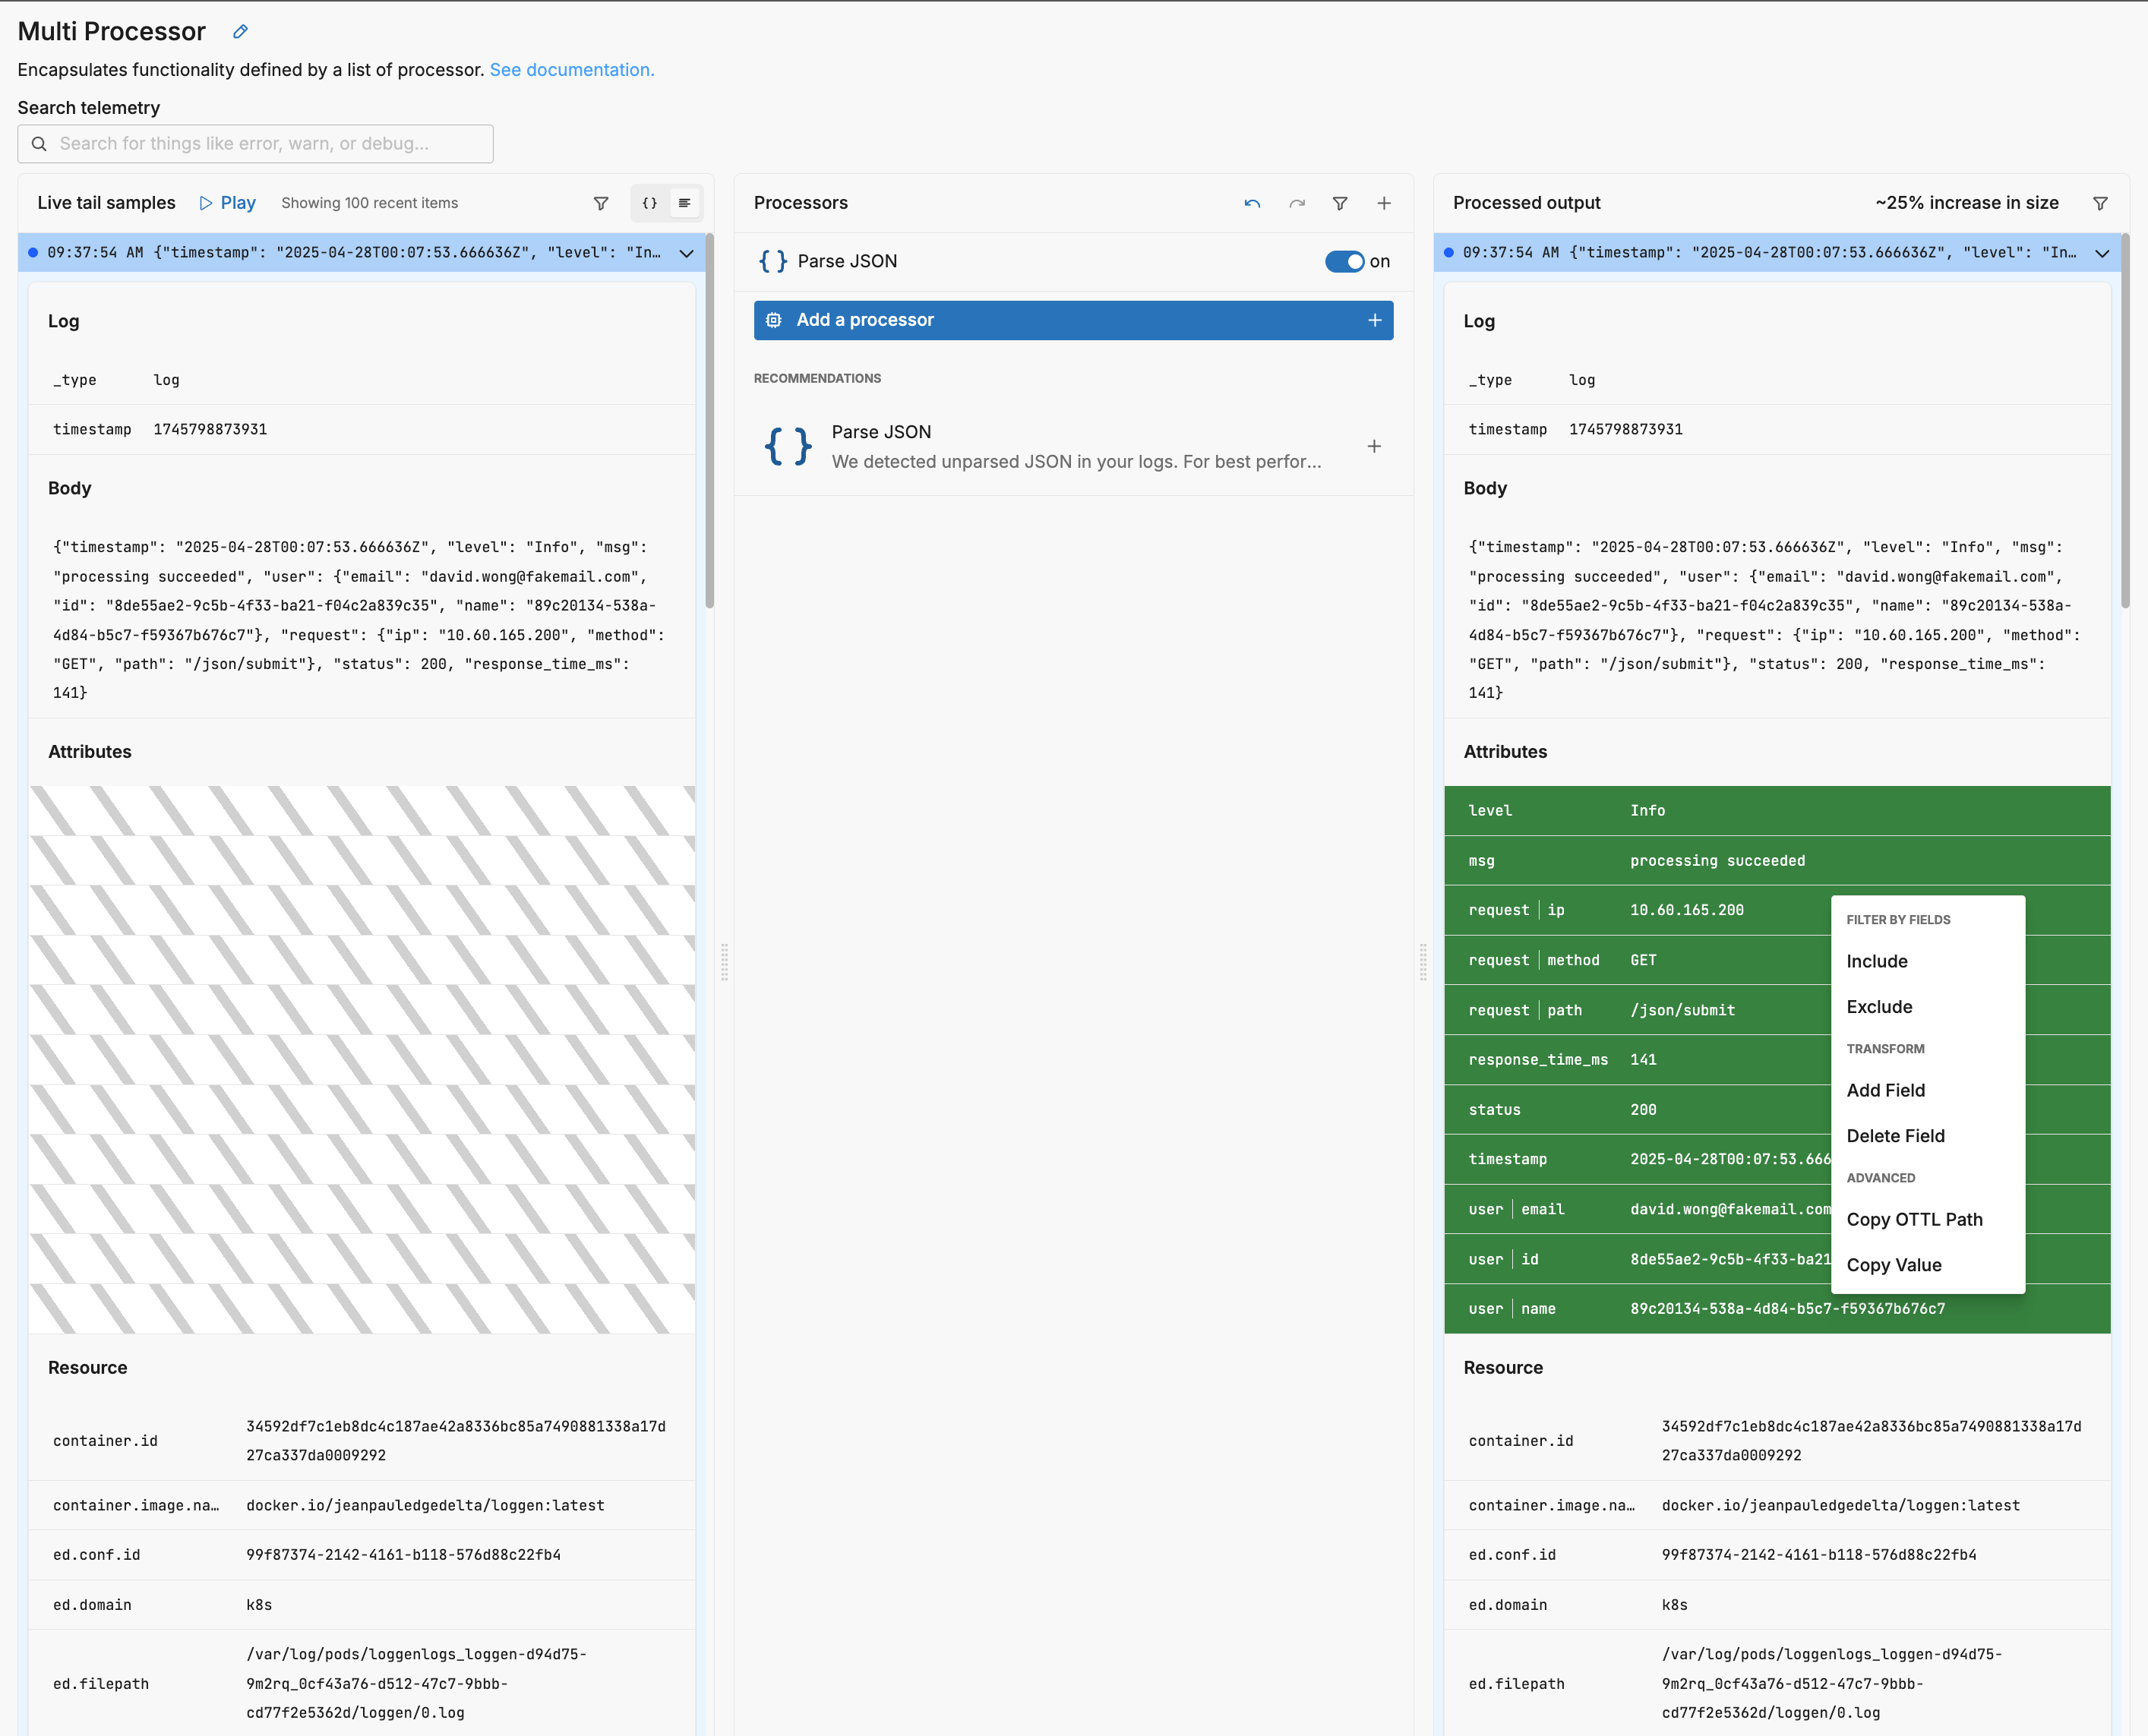Click the request ip attribute value
Viewport: 2148px width, 1736px height.
pyautogui.click(x=1686, y=910)
